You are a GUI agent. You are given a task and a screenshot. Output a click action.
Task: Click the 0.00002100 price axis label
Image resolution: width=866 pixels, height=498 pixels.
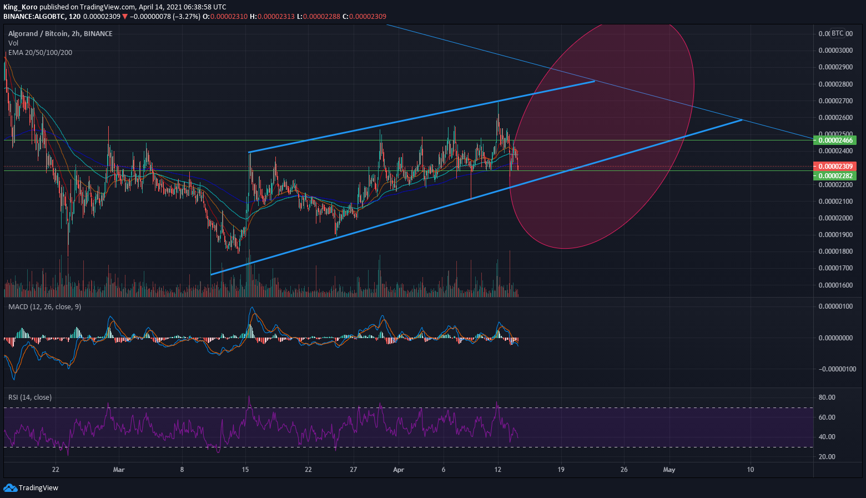[x=835, y=201]
